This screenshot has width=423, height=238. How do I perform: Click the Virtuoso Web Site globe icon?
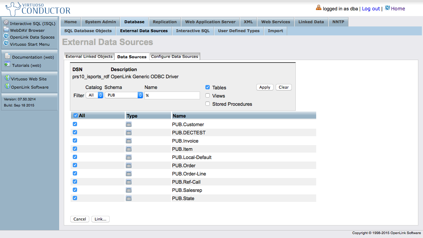click(x=8, y=78)
